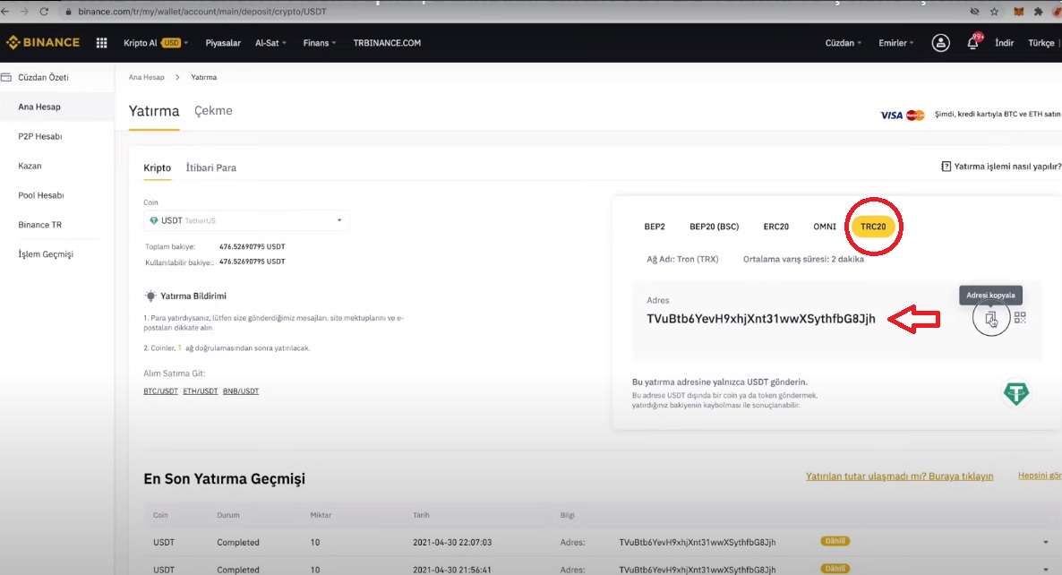This screenshot has width=1062, height=575.
Task: Click the date 2021-04-30 22:07:03
Action: coord(452,543)
